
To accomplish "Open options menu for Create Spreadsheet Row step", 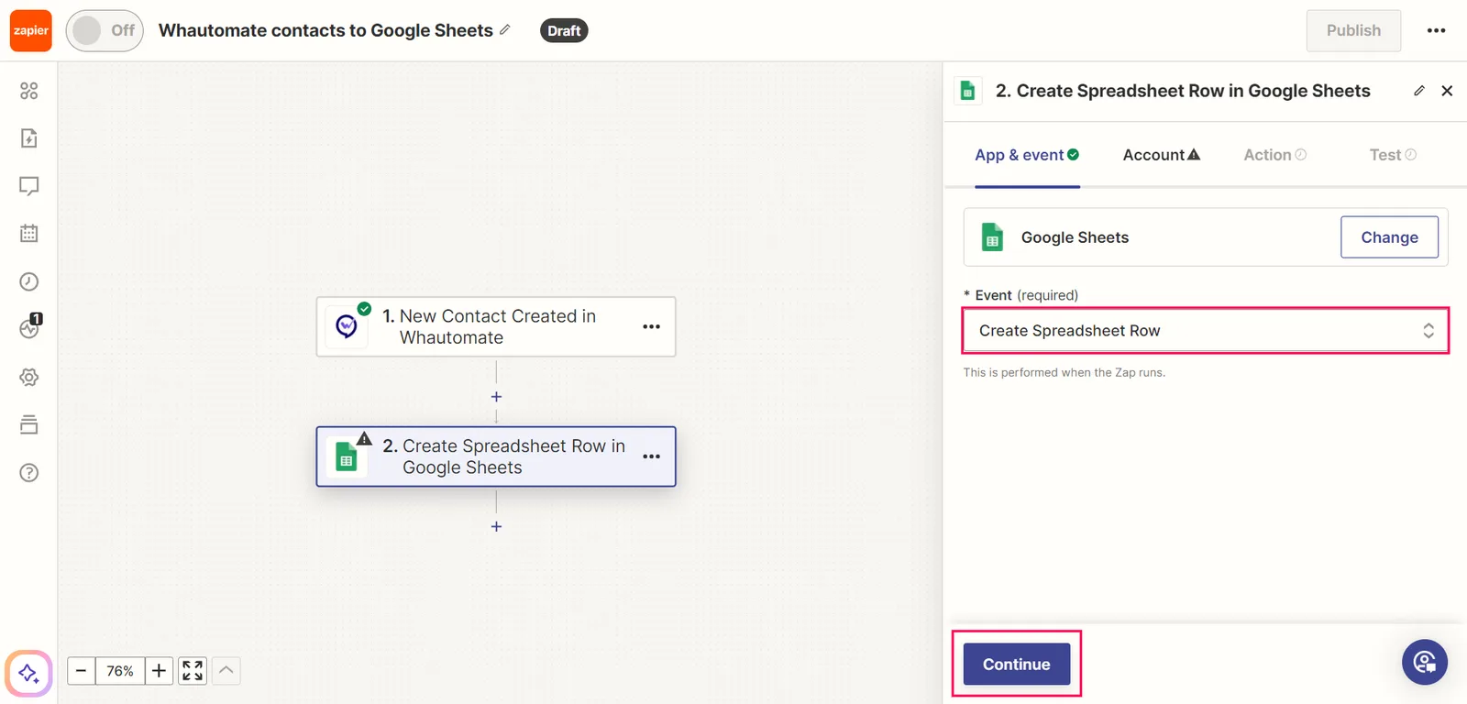I will pyautogui.click(x=651, y=456).
